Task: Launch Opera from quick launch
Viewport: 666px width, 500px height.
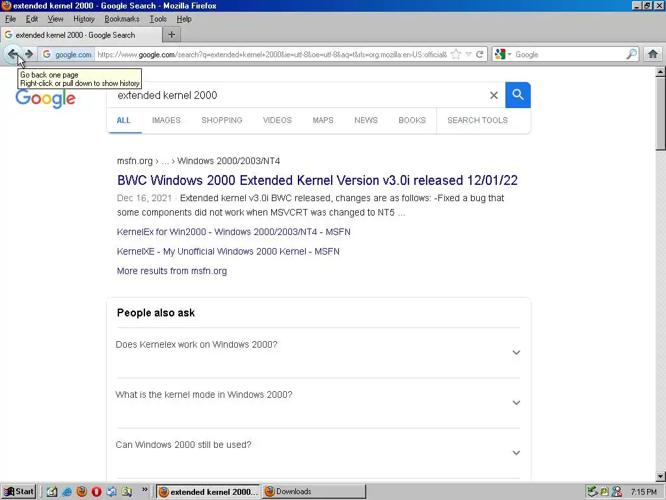Action: (96, 492)
